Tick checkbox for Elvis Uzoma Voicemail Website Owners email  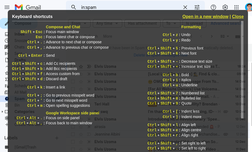73,89
